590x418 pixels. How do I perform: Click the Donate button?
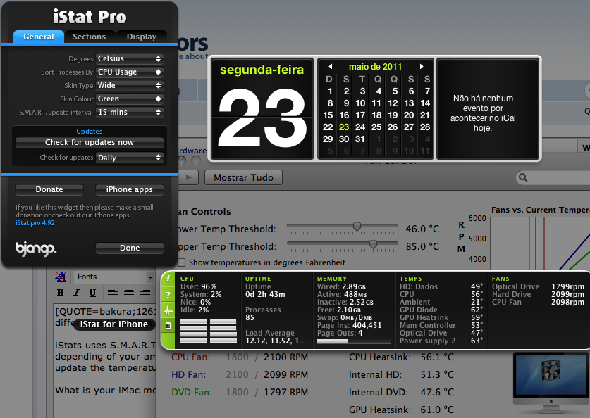[x=49, y=190]
